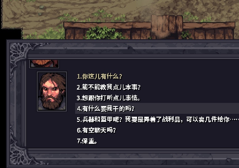Pick option 3 想跟你打听点儿事情

tap(108, 98)
